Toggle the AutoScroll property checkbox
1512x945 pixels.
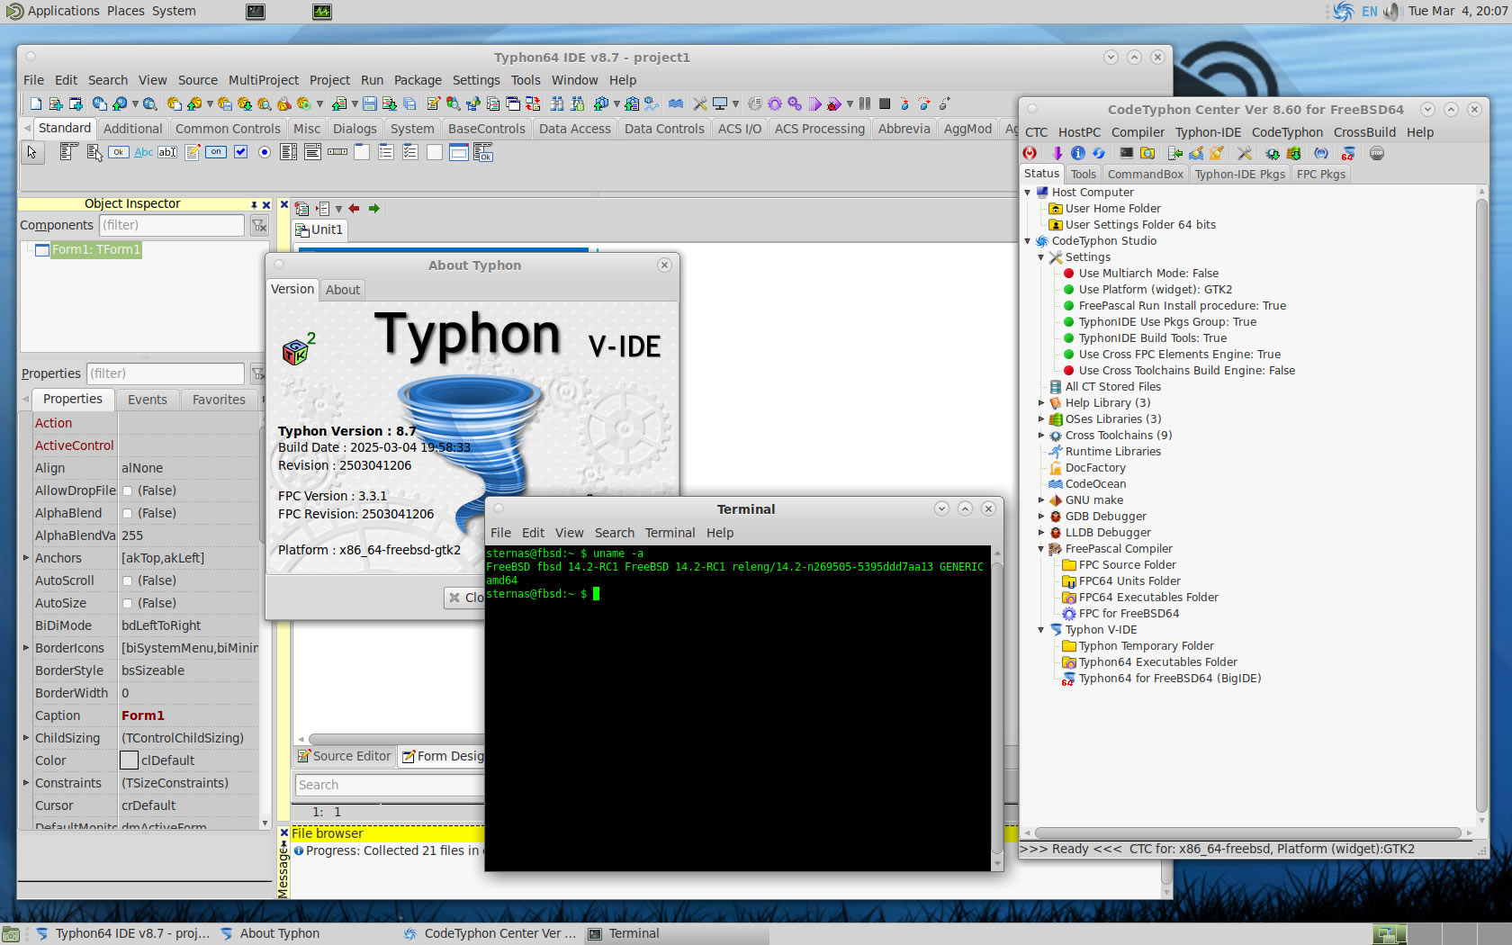[x=128, y=580]
